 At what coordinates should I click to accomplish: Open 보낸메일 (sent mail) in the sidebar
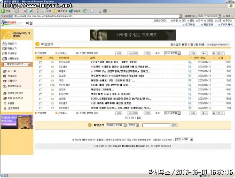12,53
